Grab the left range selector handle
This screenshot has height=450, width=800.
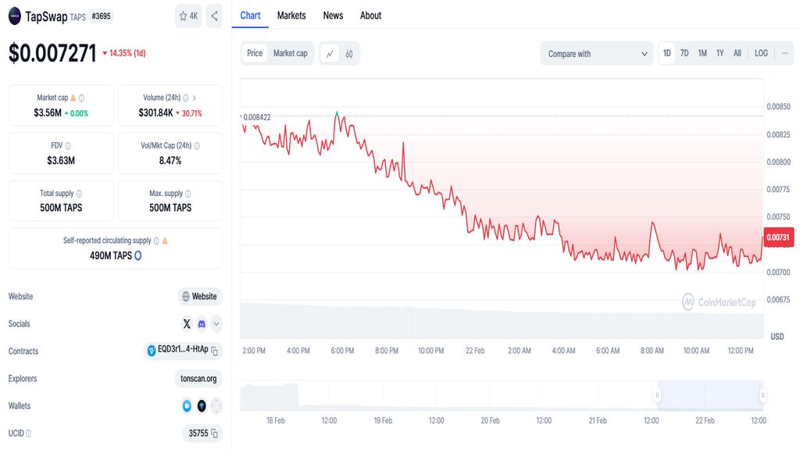coord(657,395)
